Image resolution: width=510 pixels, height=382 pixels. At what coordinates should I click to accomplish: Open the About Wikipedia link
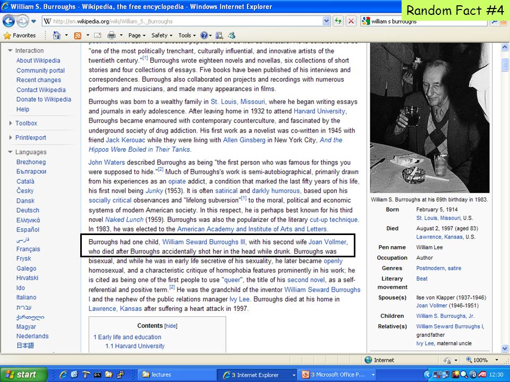38,60
